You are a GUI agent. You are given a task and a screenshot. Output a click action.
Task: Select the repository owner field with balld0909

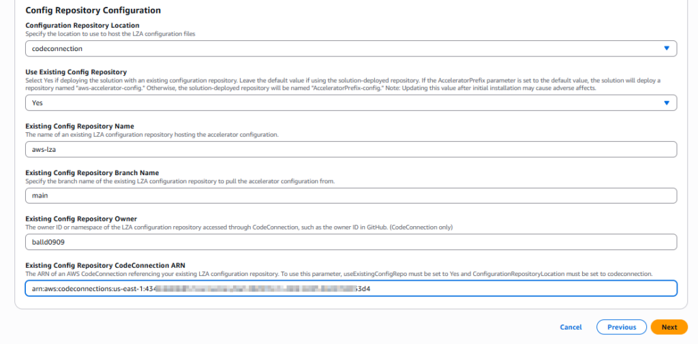350,242
